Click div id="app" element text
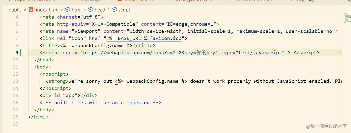351x133 pixels. coord(69,96)
